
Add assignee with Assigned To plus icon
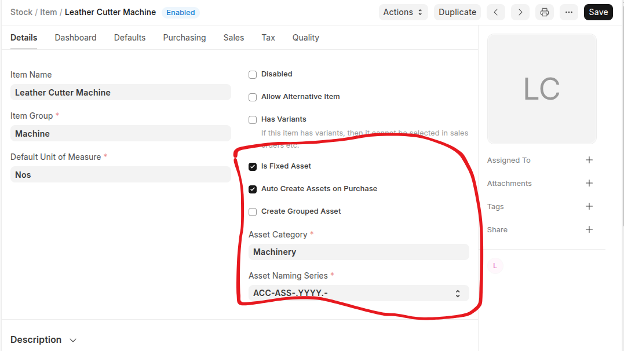589,160
